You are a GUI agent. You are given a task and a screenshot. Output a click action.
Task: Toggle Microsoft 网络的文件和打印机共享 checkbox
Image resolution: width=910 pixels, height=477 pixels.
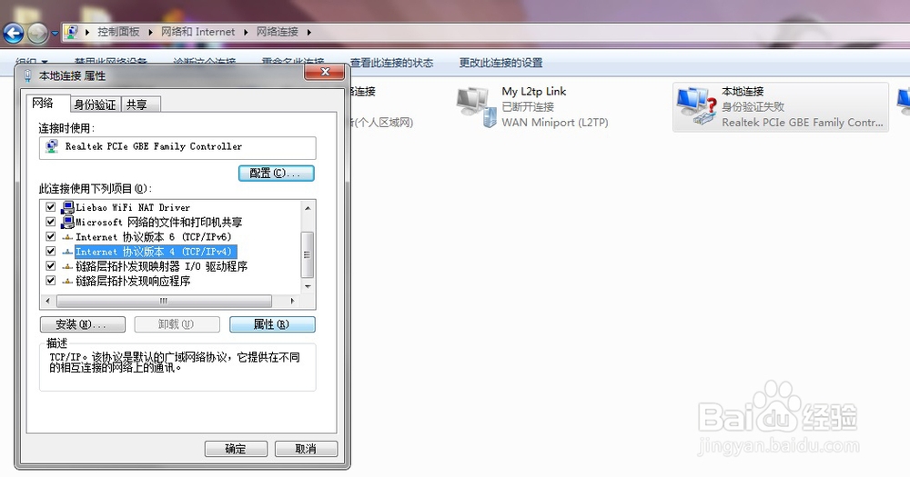click(50, 222)
